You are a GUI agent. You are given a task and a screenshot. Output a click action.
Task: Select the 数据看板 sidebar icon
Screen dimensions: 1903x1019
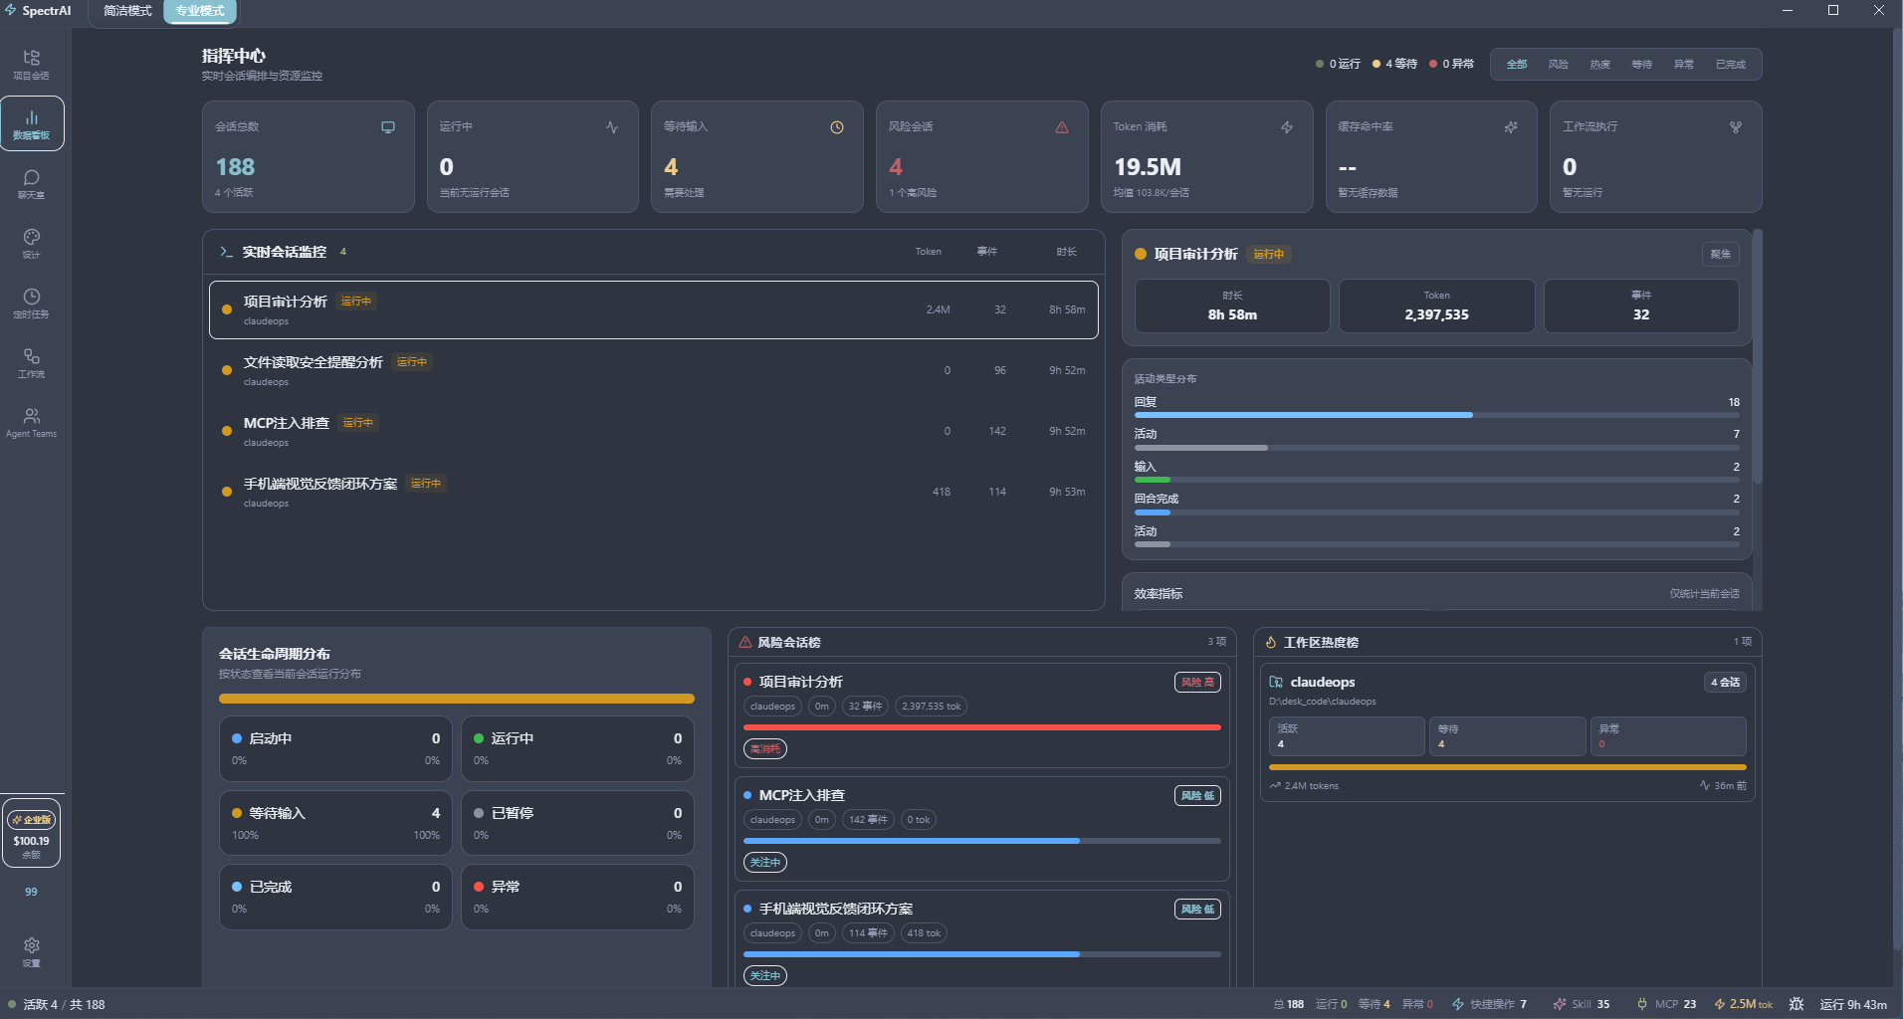pyautogui.click(x=31, y=121)
